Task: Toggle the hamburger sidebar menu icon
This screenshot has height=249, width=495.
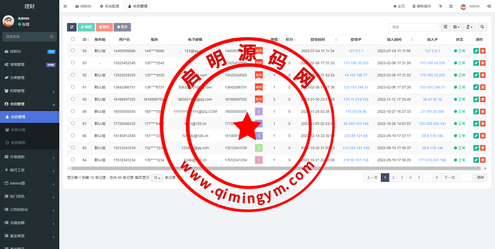Action: tap(65, 6)
